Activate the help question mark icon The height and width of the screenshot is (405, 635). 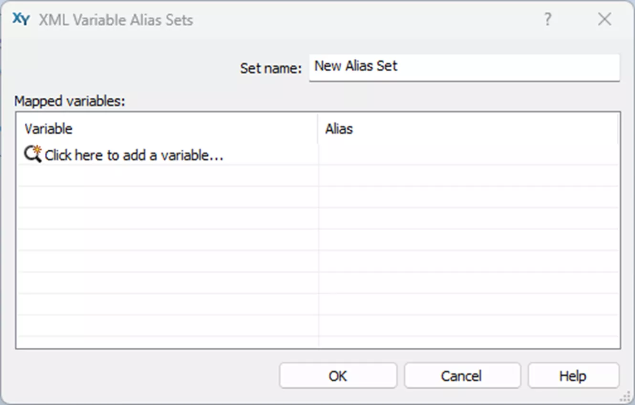(548, 20)
